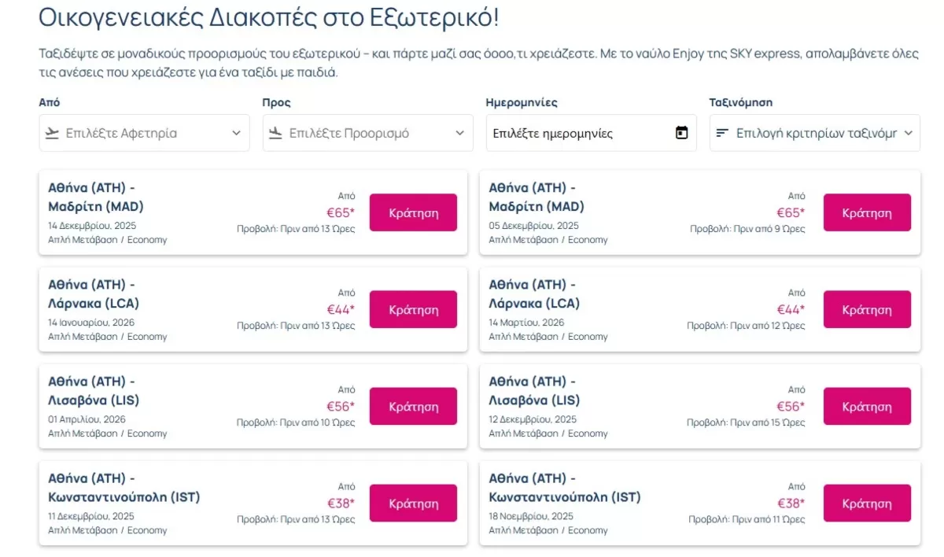Reserve Lisbon flight on 12 Δεκεμβρίου 2025
The image size is (944, 557).
pos(867,407)
